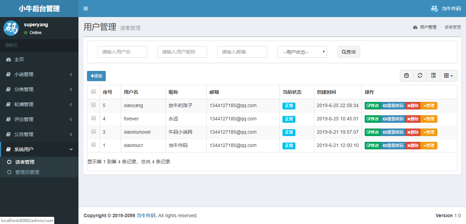
Task: Click 删除 for xiaoniunovel
Action: (413, 132)
